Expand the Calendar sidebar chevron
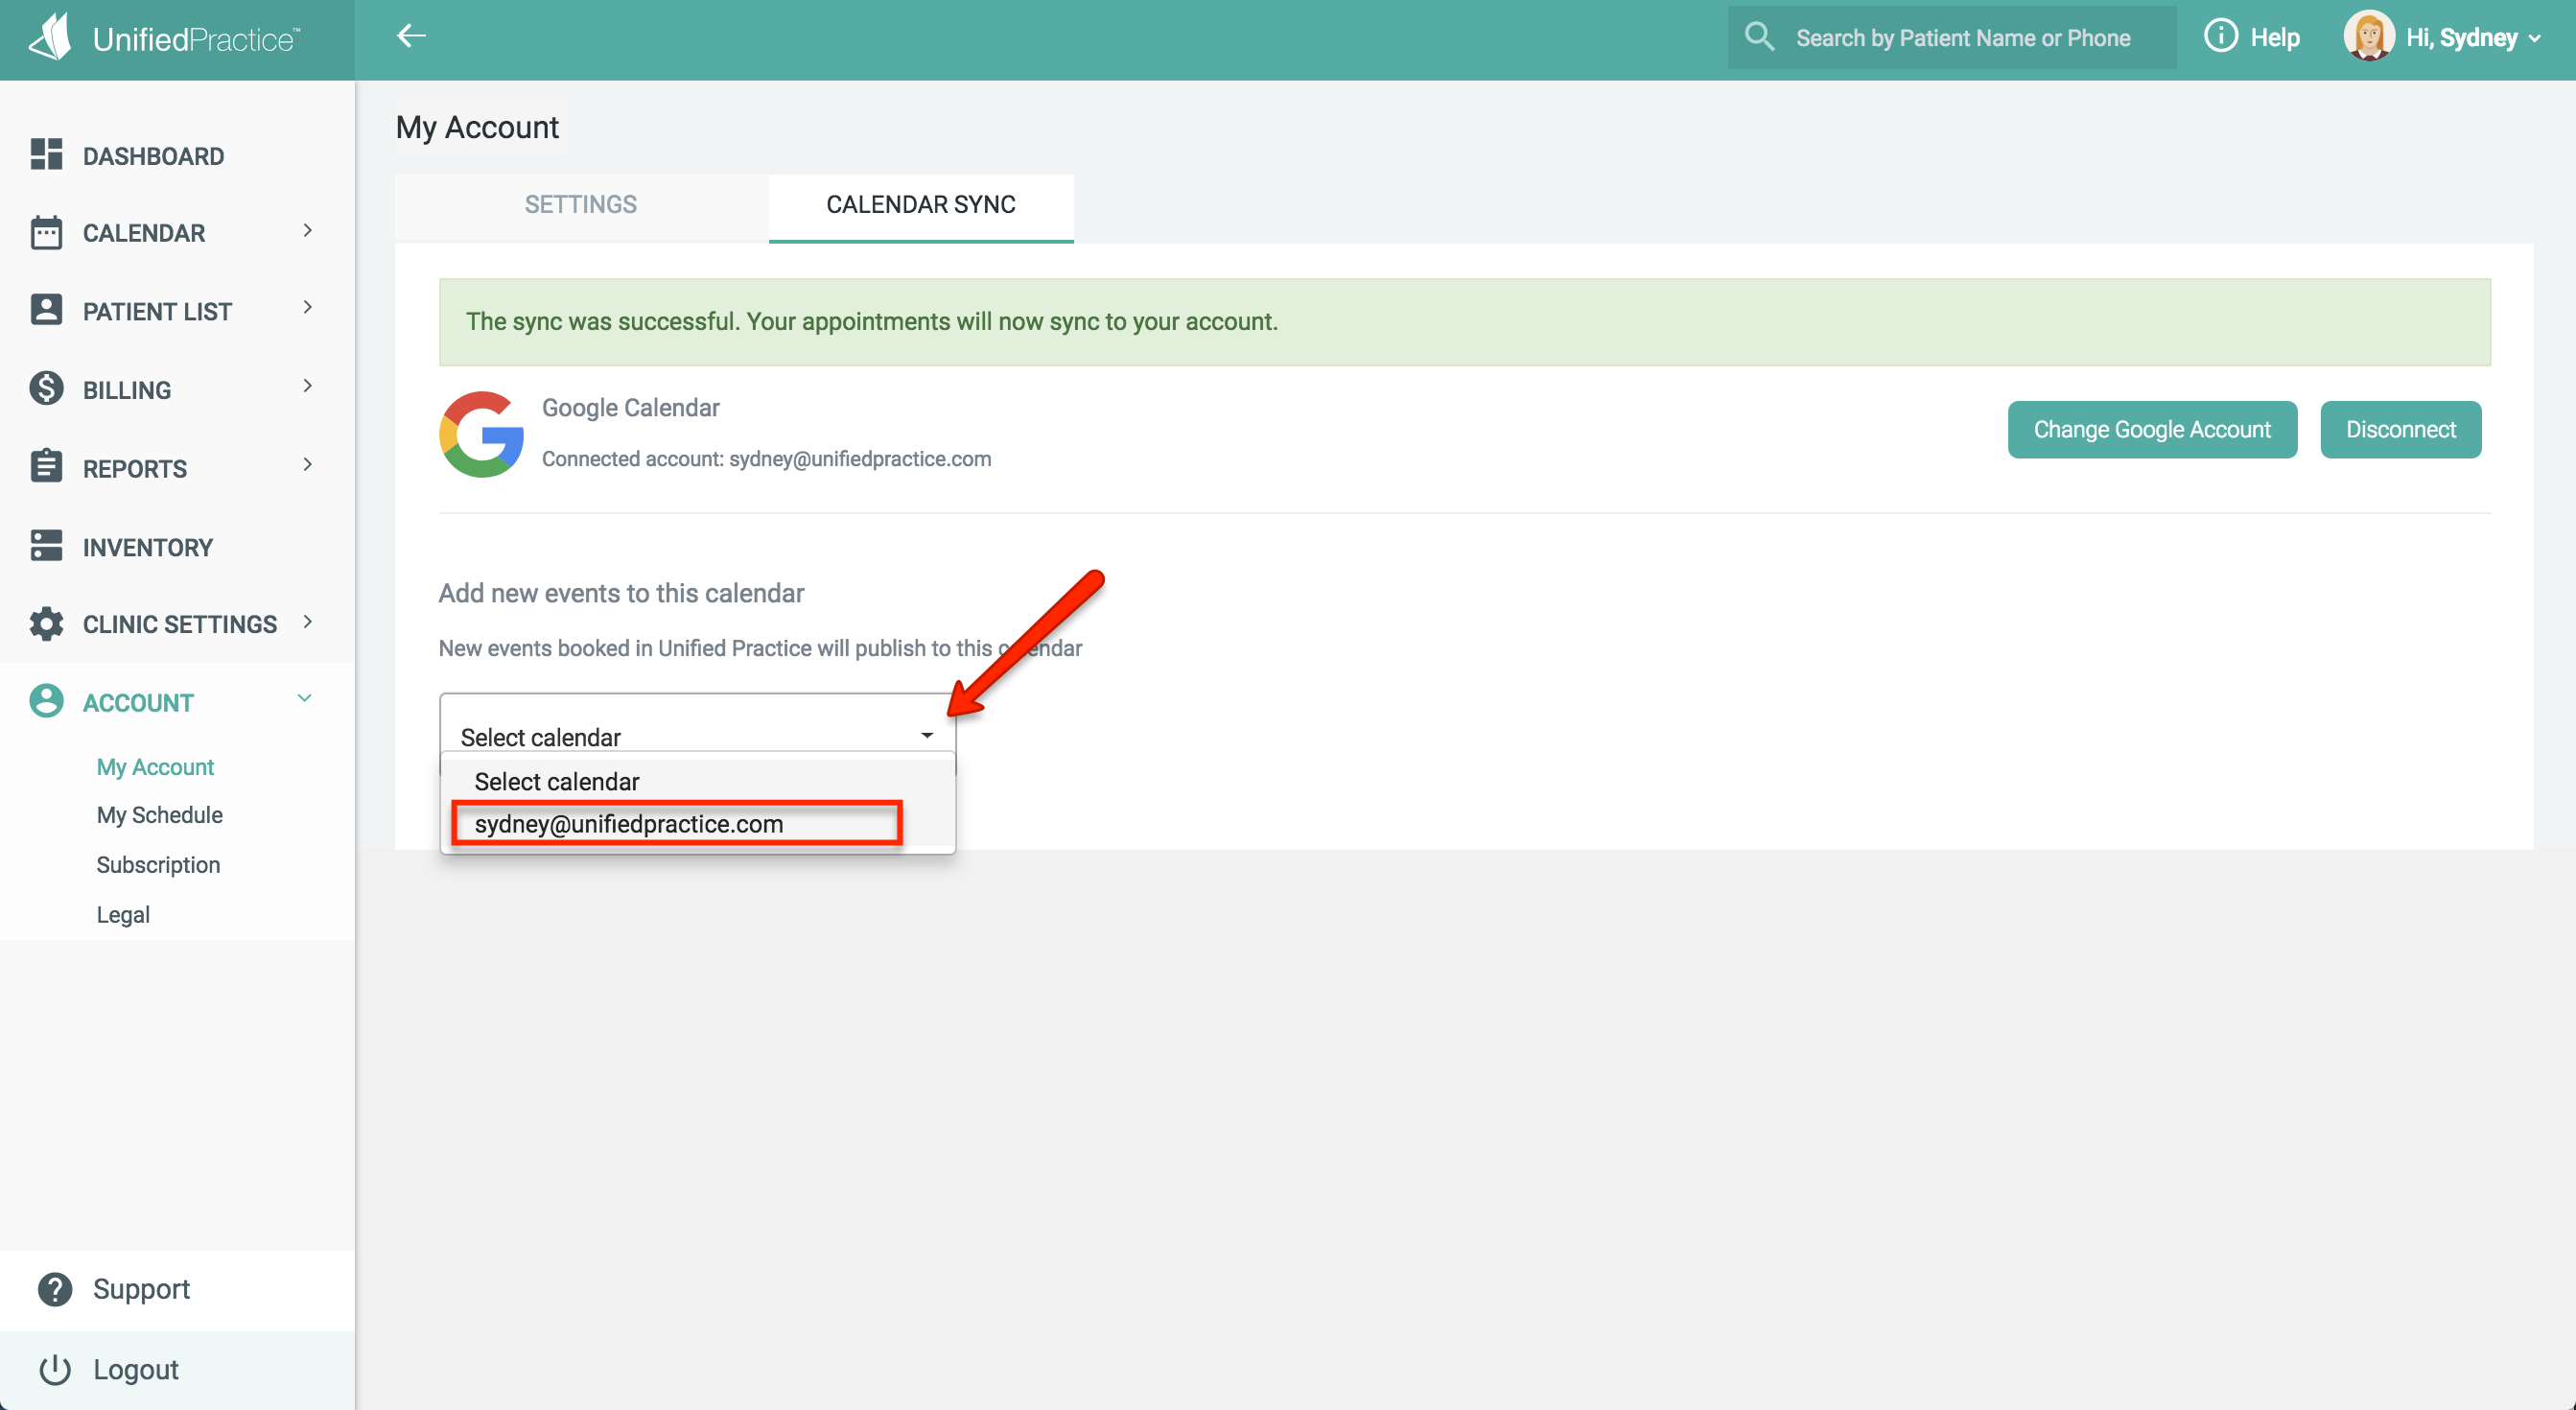 307,231
